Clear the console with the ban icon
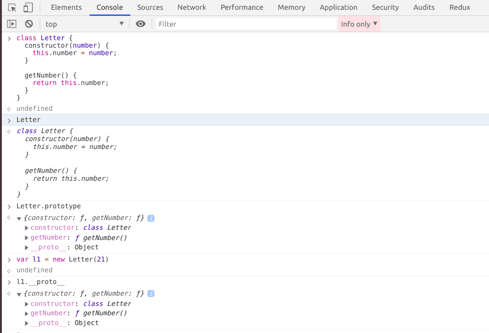 click(x=29, y=24)
